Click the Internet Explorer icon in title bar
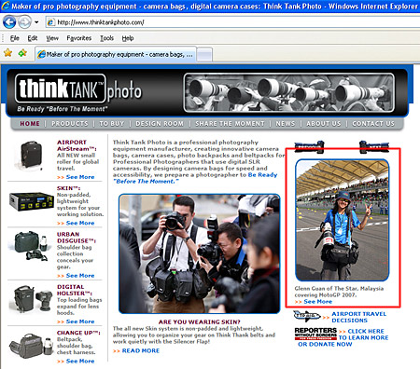 [5, 6]
